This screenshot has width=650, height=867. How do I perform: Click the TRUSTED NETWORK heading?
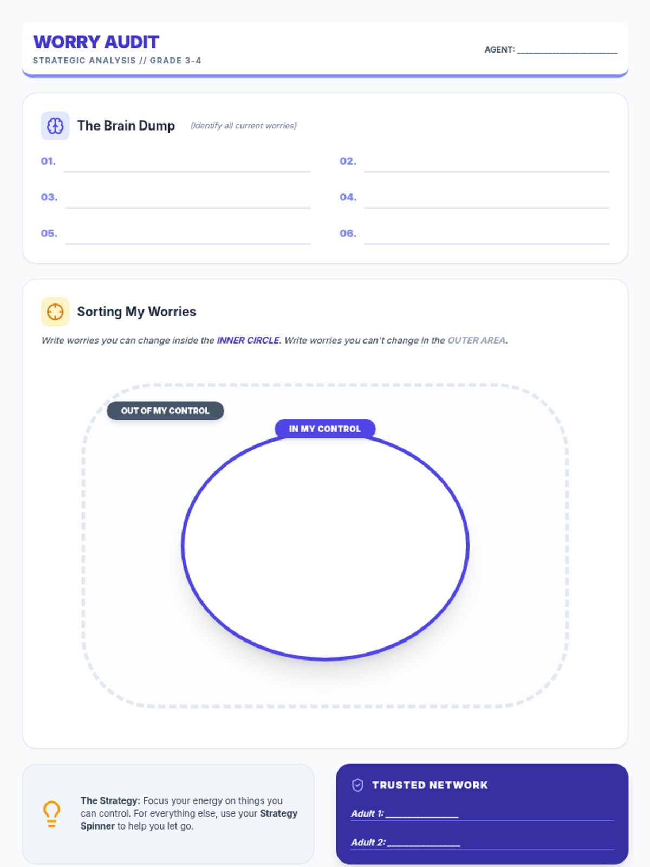[430, 785]
